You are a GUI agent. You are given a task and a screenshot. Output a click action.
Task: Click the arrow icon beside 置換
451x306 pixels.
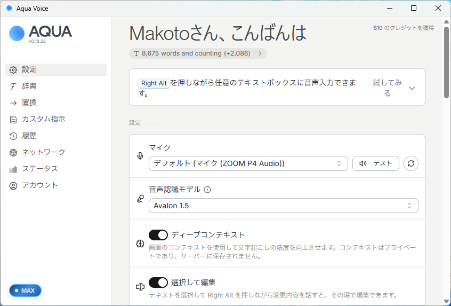(x=13, y=103)
